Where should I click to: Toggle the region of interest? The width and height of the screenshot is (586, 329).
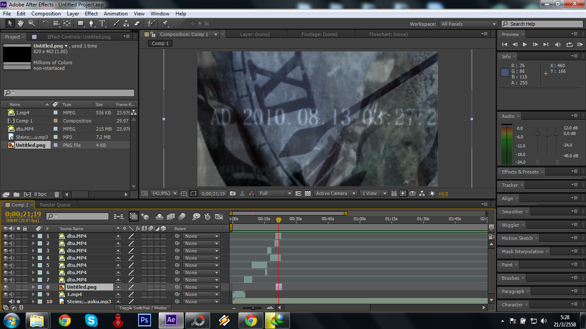(x=193, y=194)
